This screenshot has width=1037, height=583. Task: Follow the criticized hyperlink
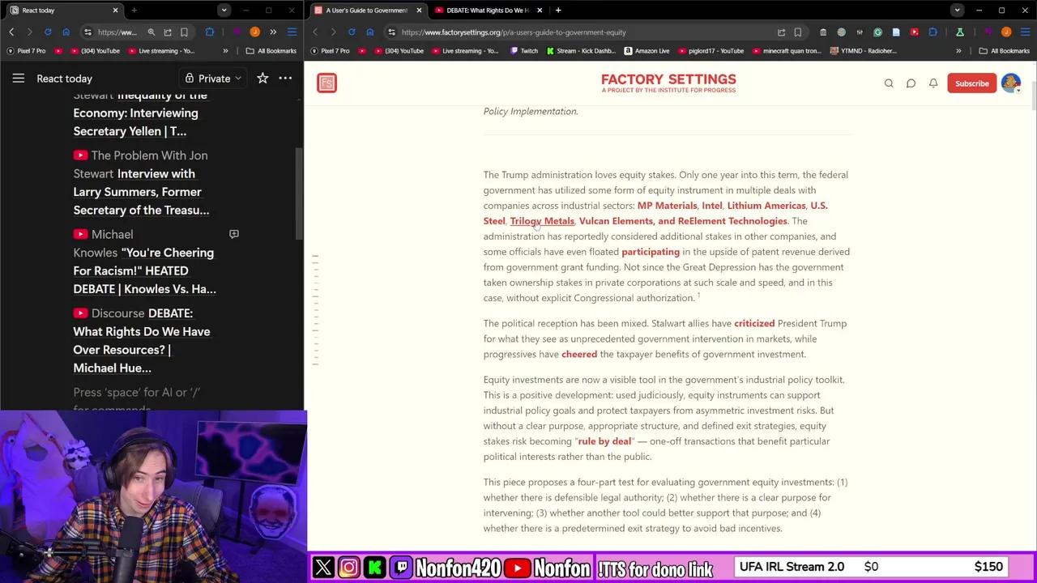(x=754, y=323)
